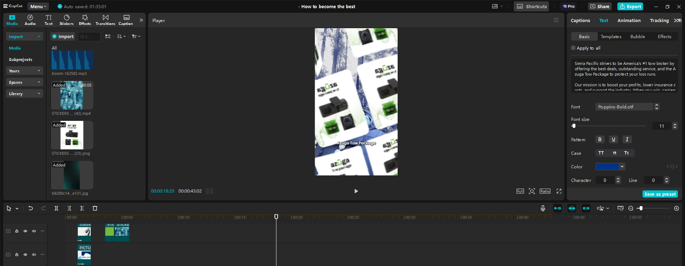685x266 pixels.
Task: Click the microphone Record voiceover icon
Action: pos(543,208)
